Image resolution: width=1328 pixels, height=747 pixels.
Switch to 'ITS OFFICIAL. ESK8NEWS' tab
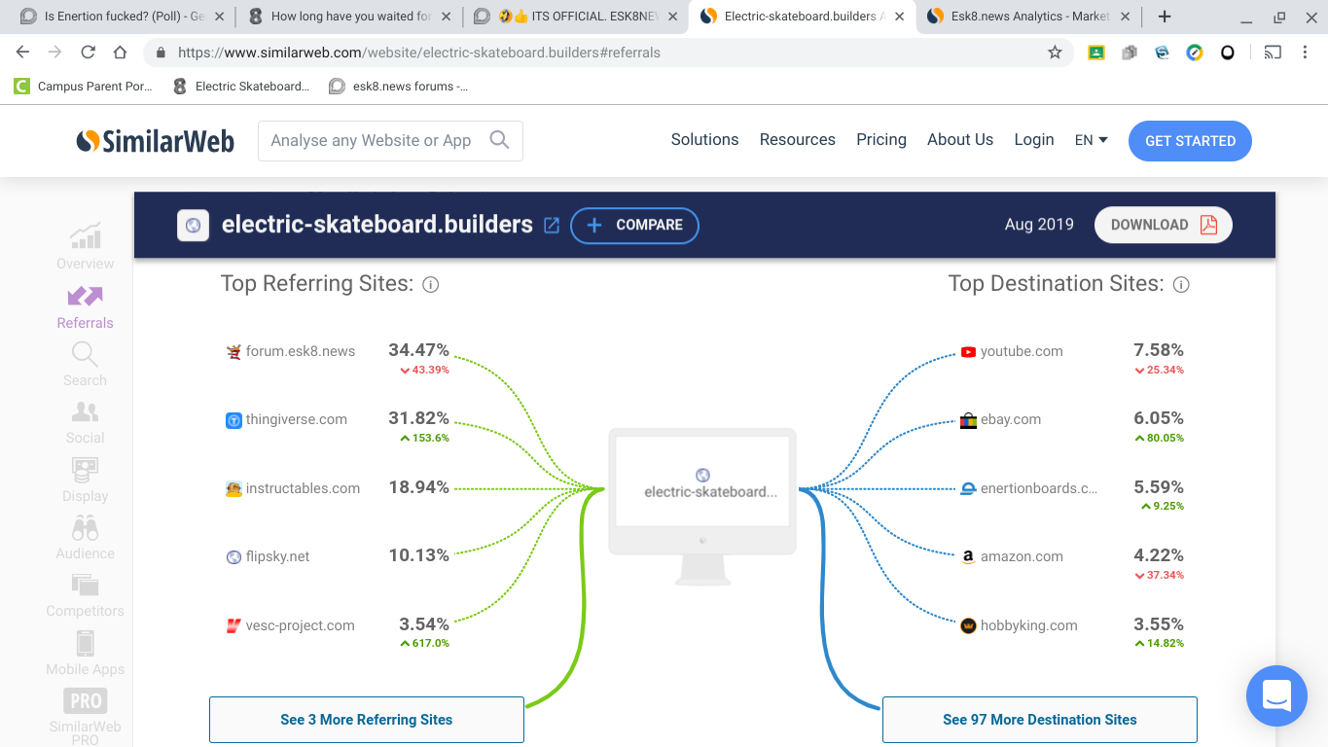point(574,17)
